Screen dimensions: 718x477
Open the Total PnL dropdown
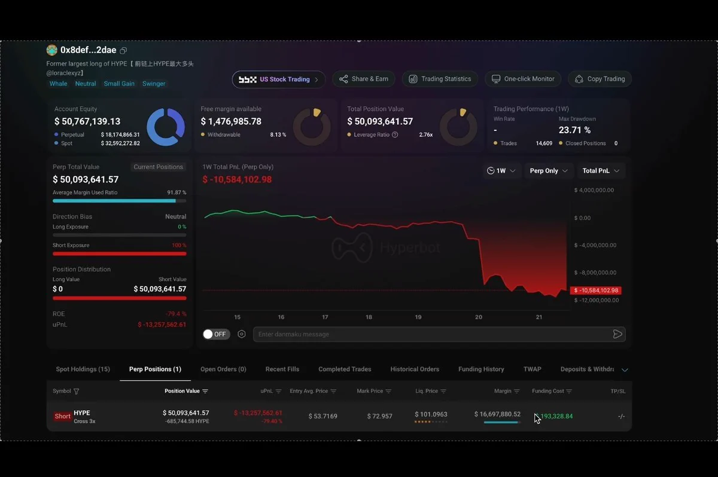click(x=601, y=171)
